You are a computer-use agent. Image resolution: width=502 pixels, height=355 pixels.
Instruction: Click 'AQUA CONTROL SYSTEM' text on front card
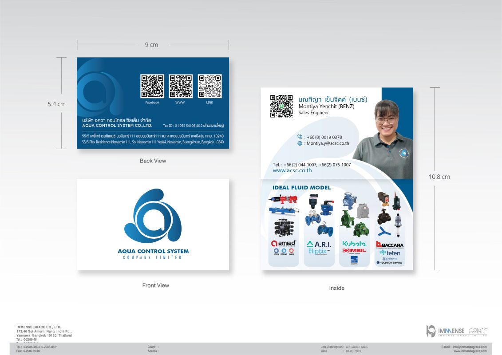[153, 251]
